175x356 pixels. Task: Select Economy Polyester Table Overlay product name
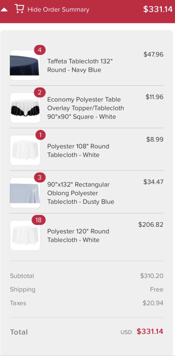coord(86,108)
